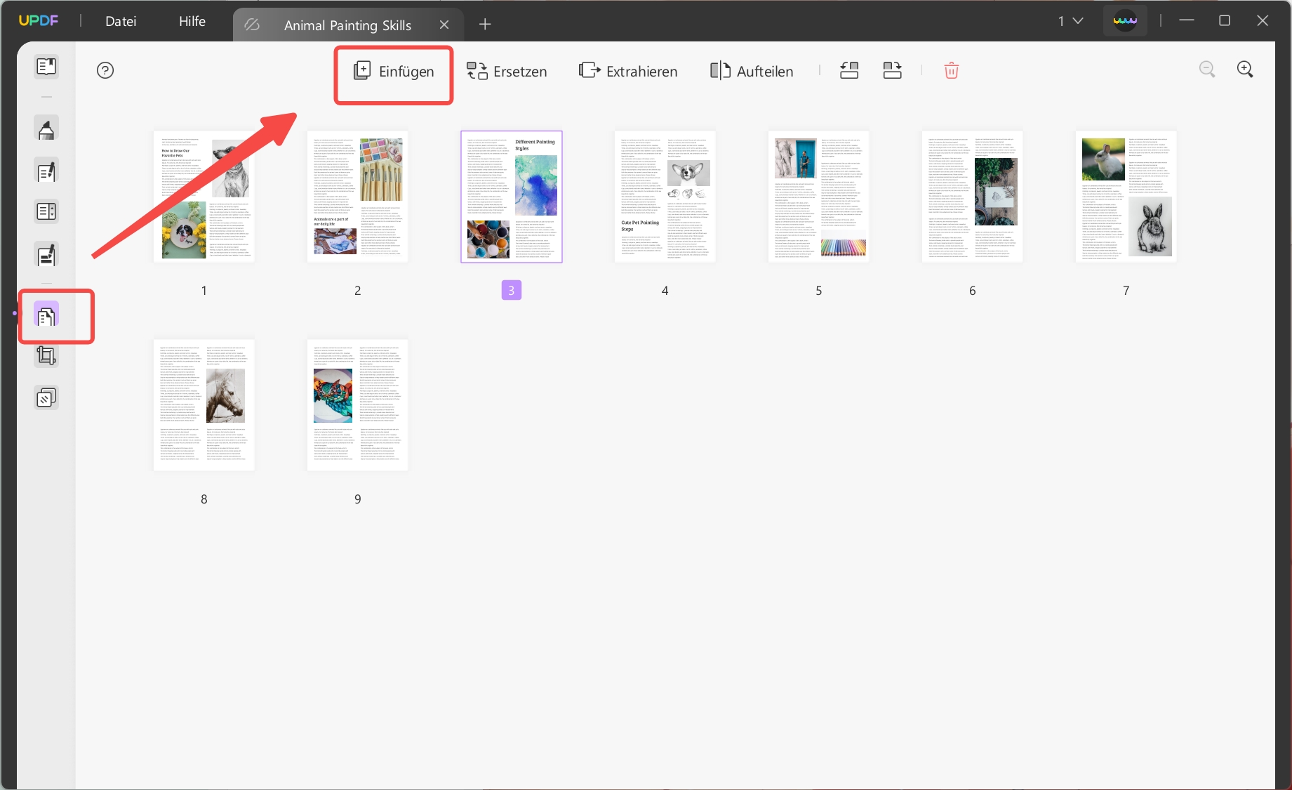Select the Comment highlighter tool icon
The image size is (1292, 790).
coord(46,129)
